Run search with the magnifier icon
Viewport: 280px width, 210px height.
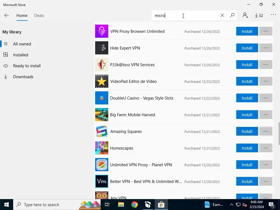coord(232,15)
